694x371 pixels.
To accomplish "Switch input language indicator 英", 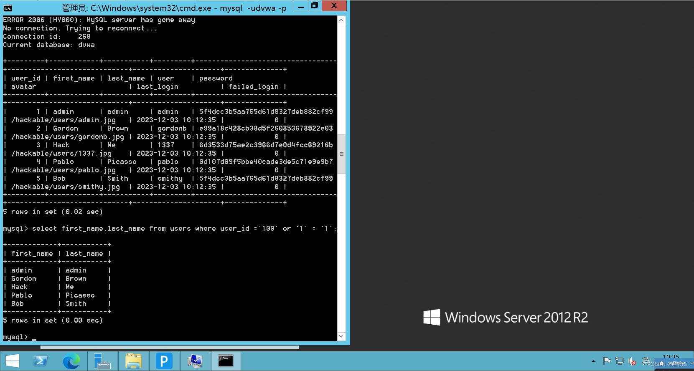I will point(646,361).
